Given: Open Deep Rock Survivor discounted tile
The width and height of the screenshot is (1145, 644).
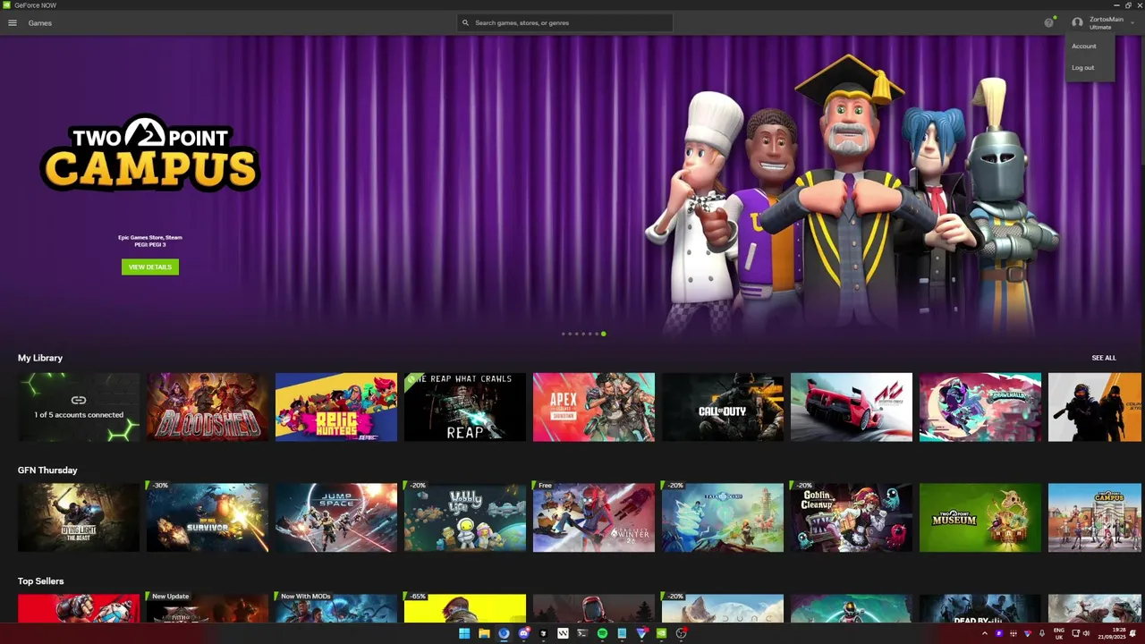Looking at the screenshot, I should pyautogui.click(x=208, y=518).
